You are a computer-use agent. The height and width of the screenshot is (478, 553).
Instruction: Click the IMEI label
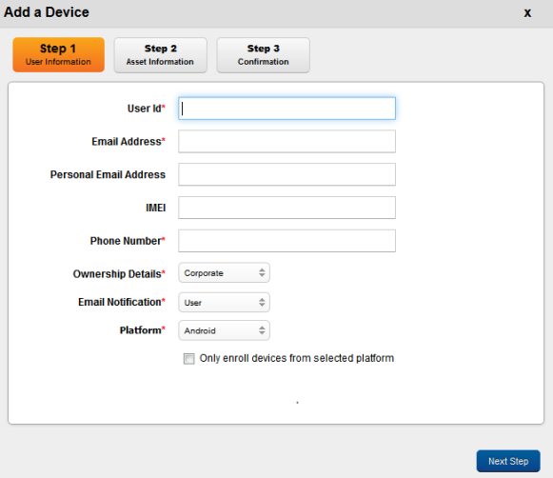click(x=155, y=208)
